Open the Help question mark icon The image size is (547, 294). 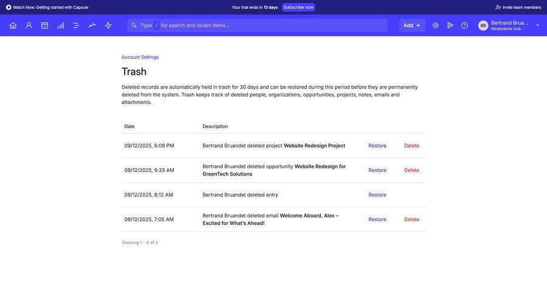tap(464, 26)
